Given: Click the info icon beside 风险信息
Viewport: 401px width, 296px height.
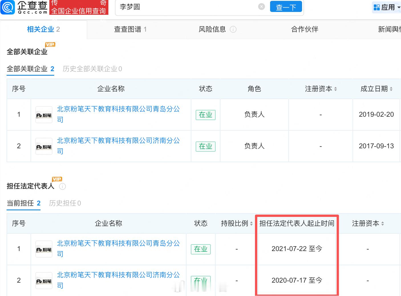Looking at the screenshot, I should [x=233, y=29].
